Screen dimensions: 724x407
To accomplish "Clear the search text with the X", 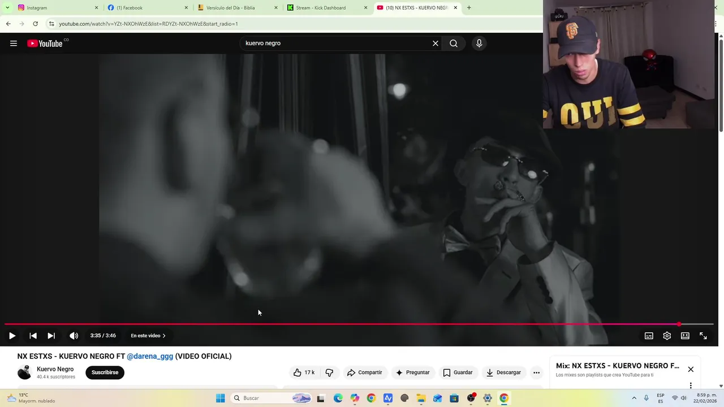I will 436,44.
